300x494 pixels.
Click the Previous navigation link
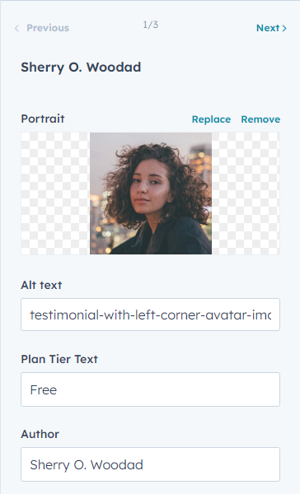pos(42,28)
